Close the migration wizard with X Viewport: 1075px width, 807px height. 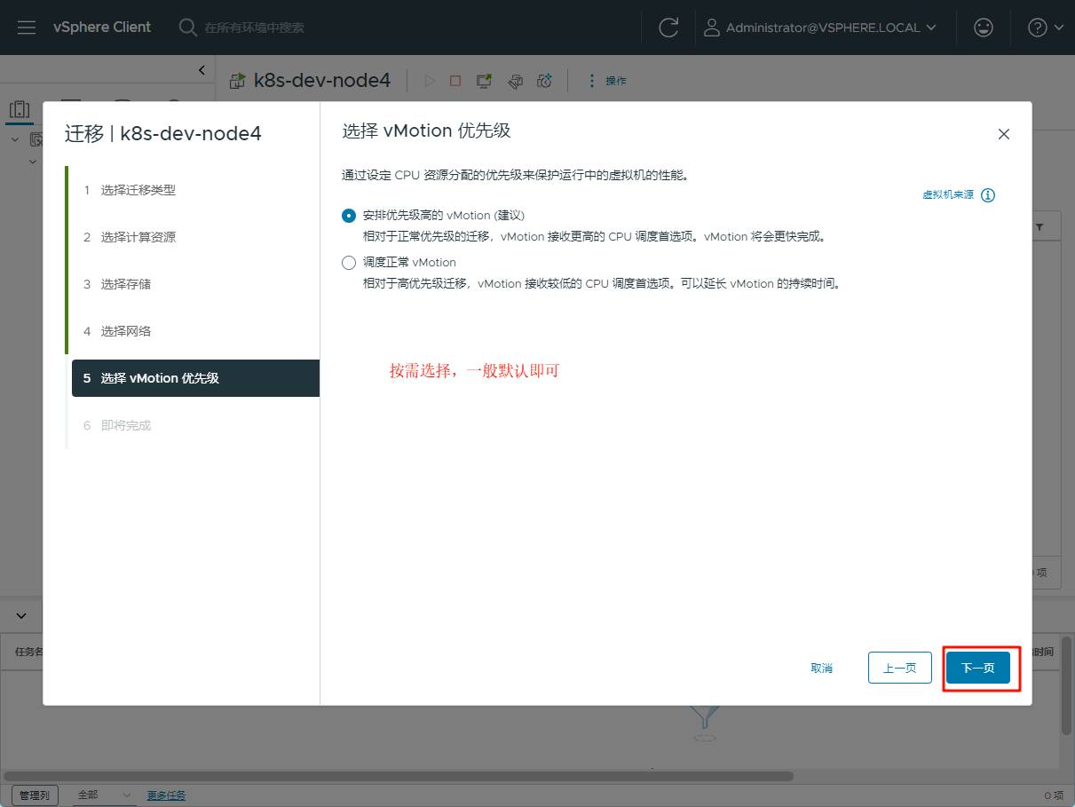1004,134
